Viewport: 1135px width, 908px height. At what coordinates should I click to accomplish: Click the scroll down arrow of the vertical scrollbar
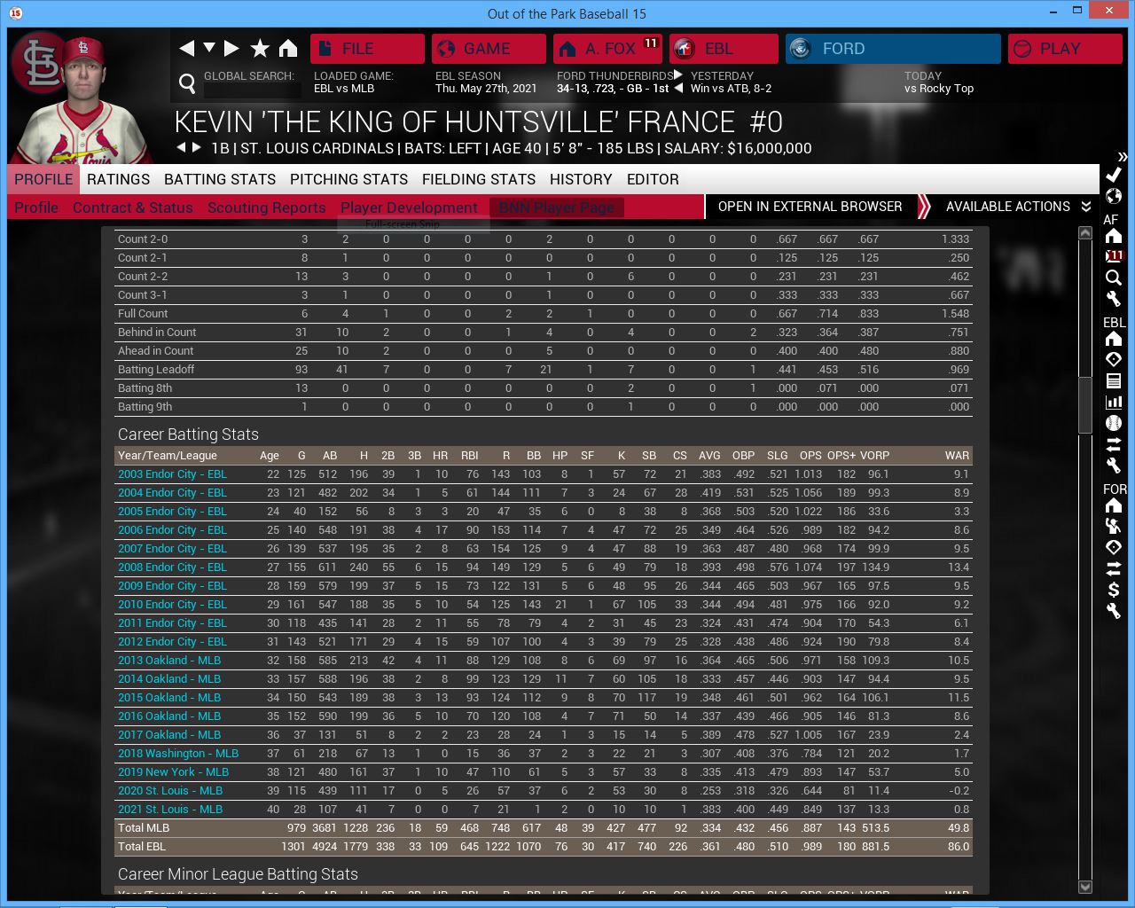1085,887
